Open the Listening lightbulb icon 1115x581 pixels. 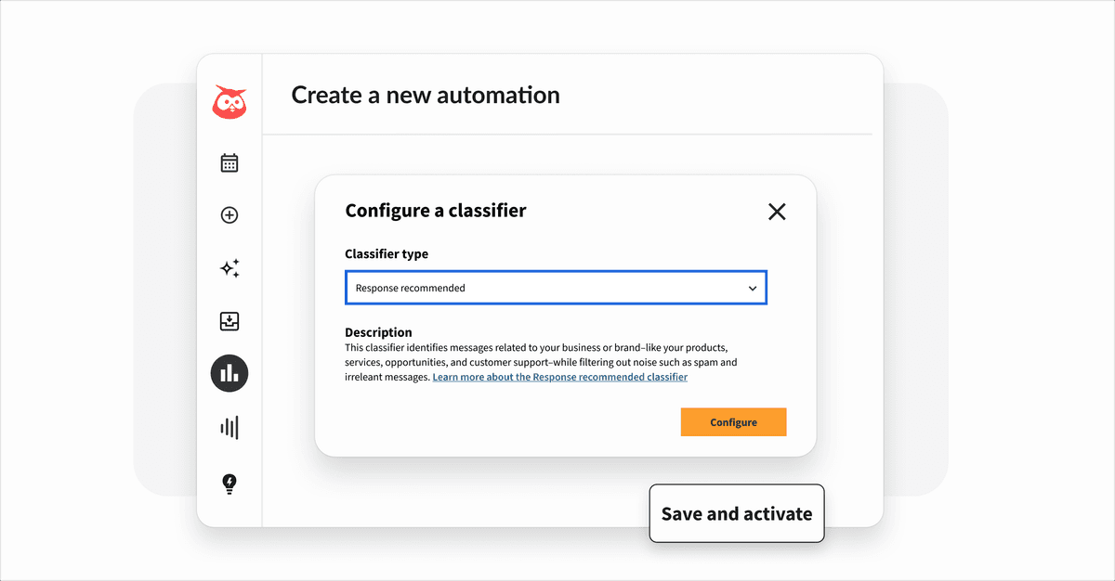tap(229, 484)
